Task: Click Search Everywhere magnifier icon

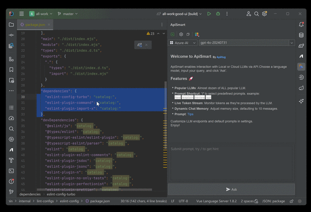Action: [x=256, y=14]
